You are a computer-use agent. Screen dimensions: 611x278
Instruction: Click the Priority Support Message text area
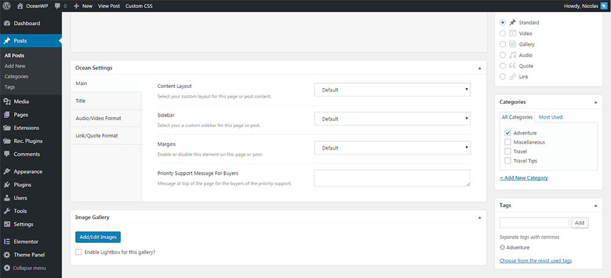[392, 178]
